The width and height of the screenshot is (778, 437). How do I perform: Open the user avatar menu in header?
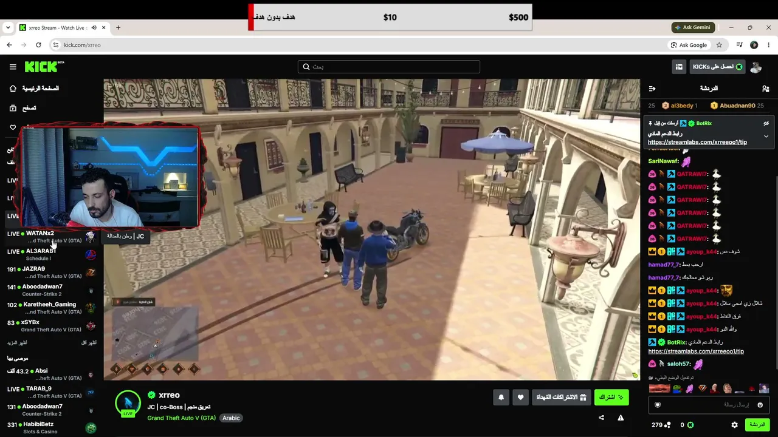[x=756, y=67]
